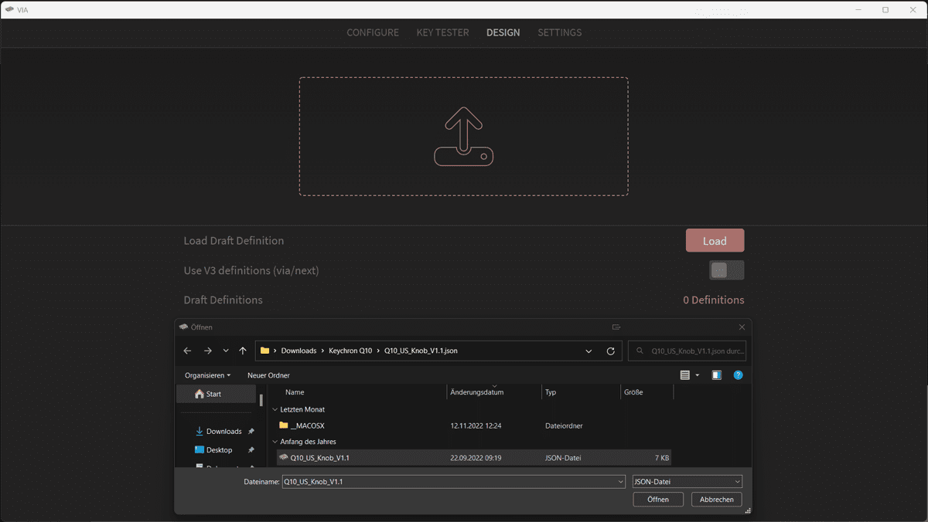928x522 pixels.
Task: Toggle the preview pane icon
Action: [717, 375]
